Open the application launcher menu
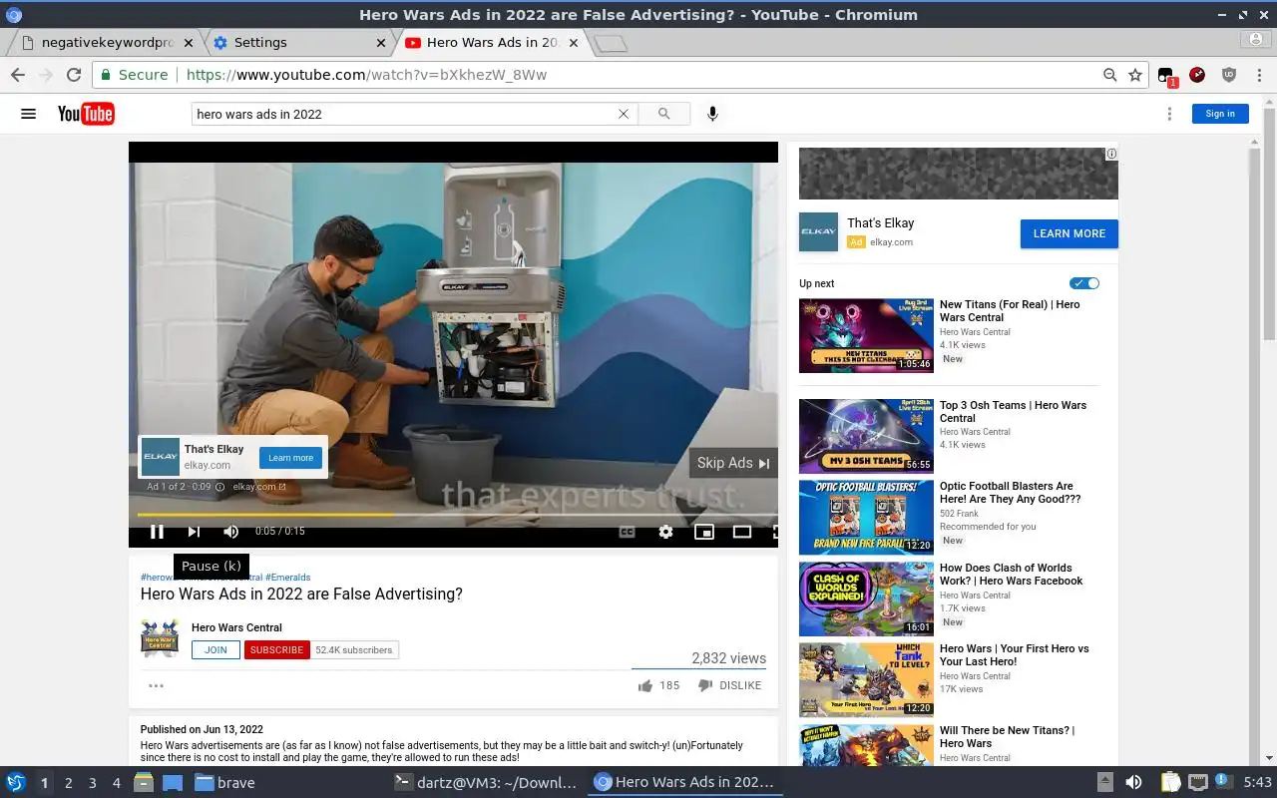 (x=16, y=782)
